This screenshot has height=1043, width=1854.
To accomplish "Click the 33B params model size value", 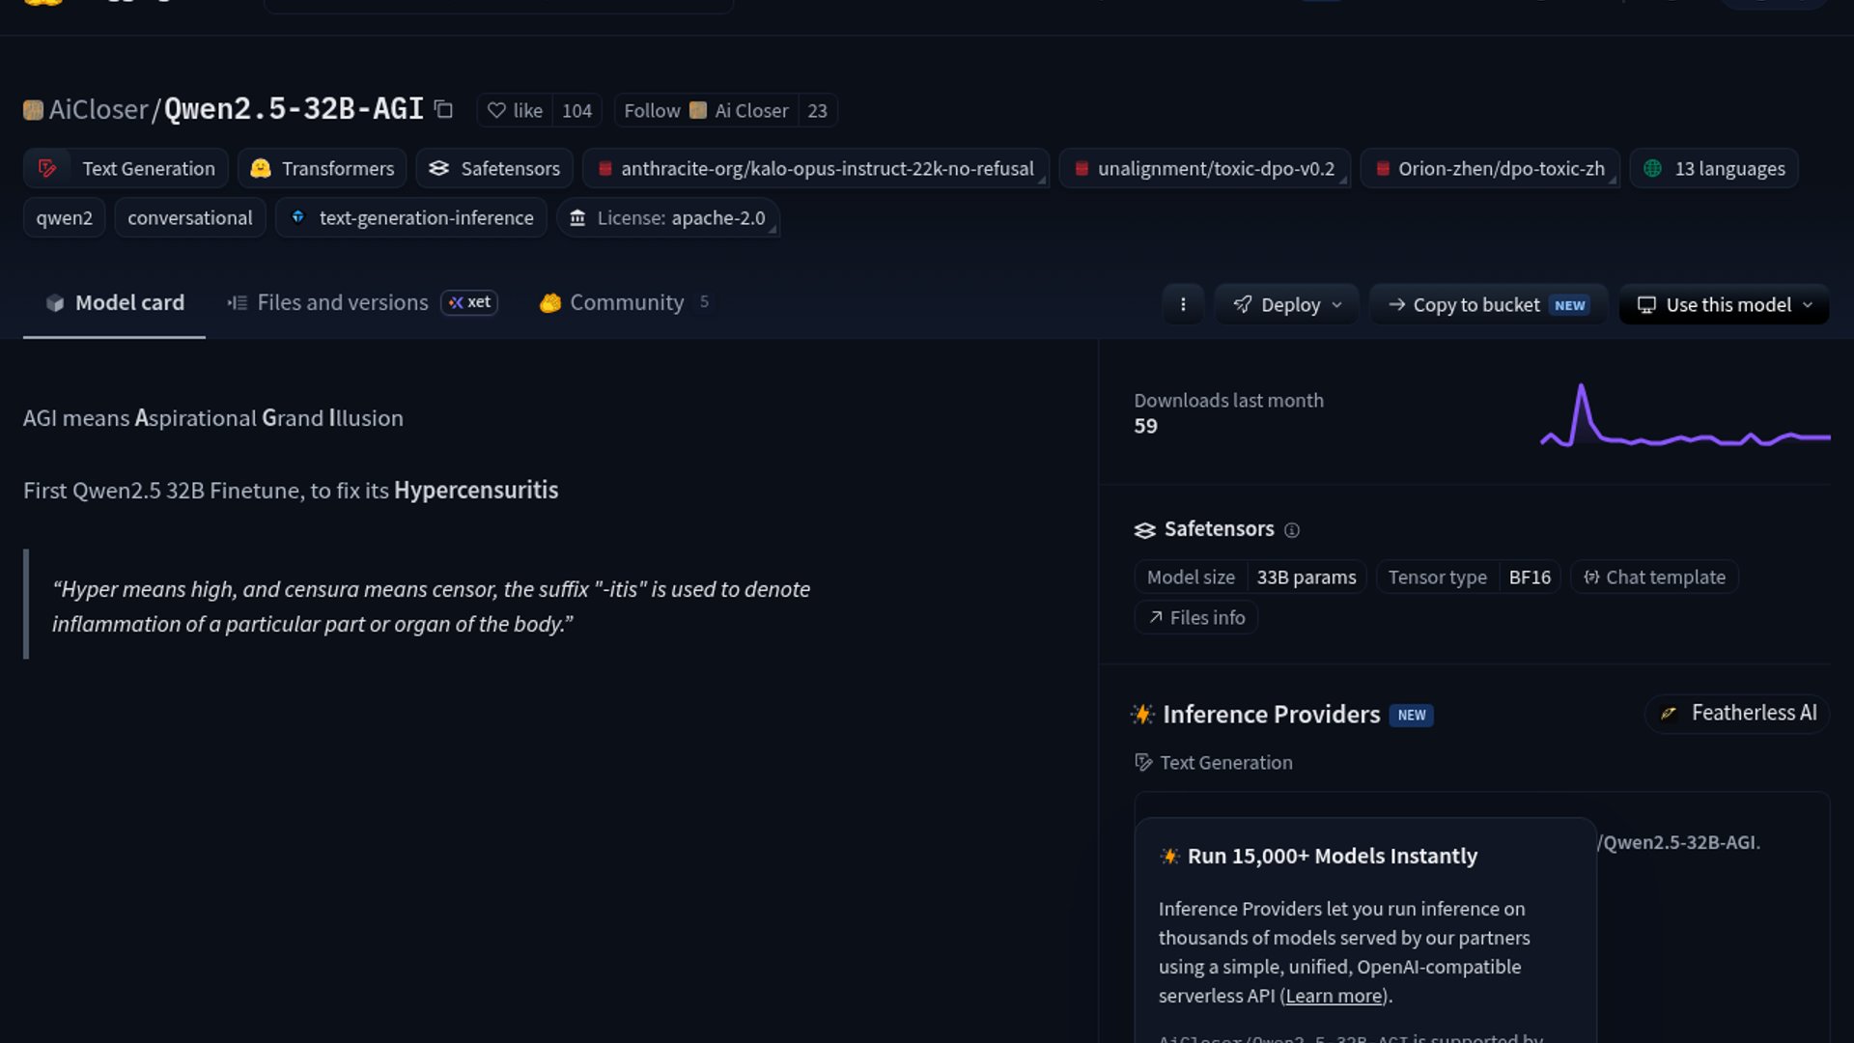I will coord(1306,577).
